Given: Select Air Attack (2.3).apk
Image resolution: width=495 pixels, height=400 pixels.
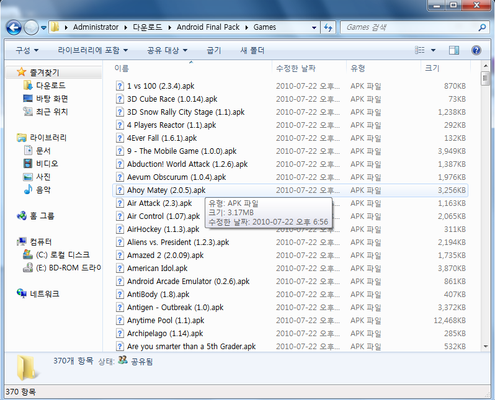Looking at the screenshot, I should coord(159,203).
